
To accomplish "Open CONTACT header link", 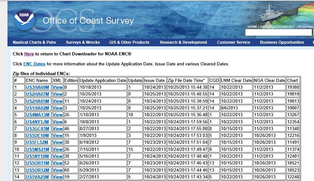I will pyautogui.click(x=287, y=27).
